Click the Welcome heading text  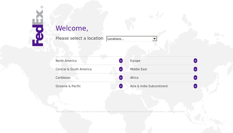coord(72,28)
